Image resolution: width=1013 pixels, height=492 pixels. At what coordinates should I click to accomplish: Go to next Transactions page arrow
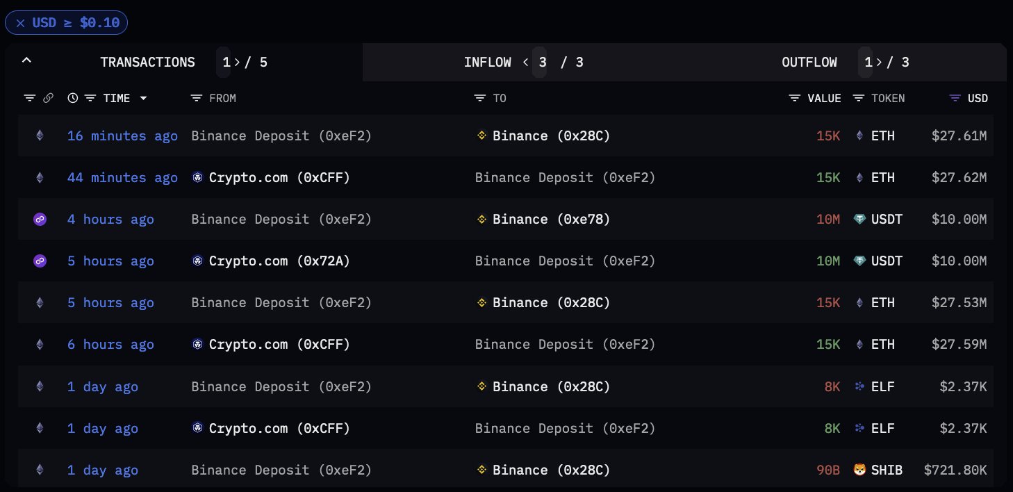237,63
